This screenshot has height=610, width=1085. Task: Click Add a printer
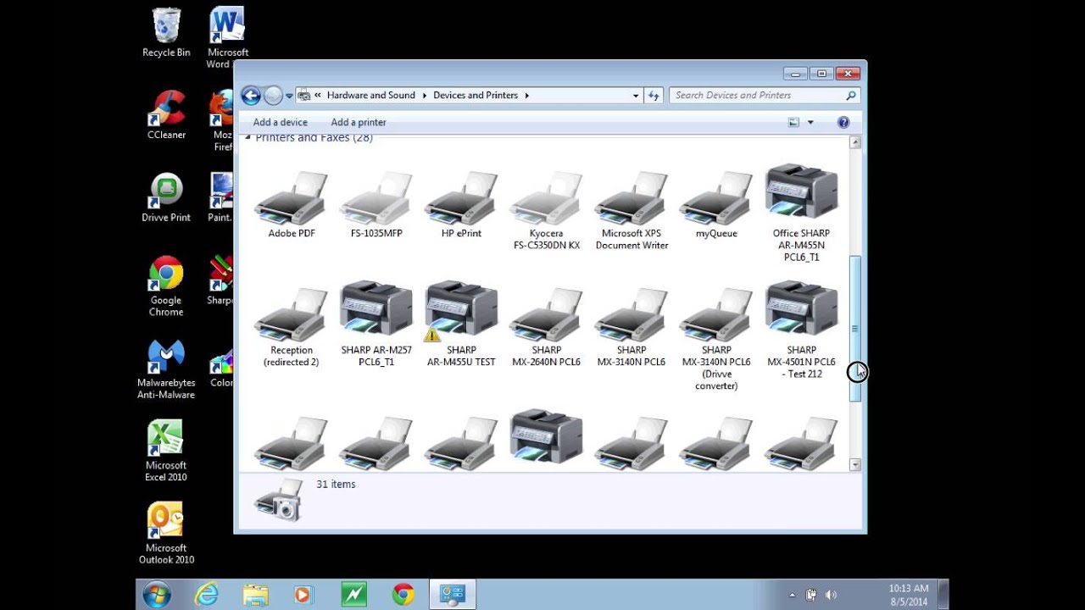pyautogui.click(x=359, y=122)
